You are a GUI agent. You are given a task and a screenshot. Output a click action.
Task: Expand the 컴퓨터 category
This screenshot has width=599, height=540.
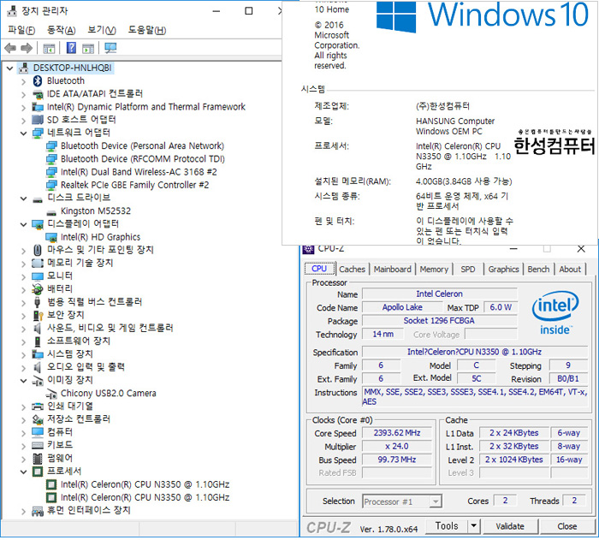(x=24, y=433)
